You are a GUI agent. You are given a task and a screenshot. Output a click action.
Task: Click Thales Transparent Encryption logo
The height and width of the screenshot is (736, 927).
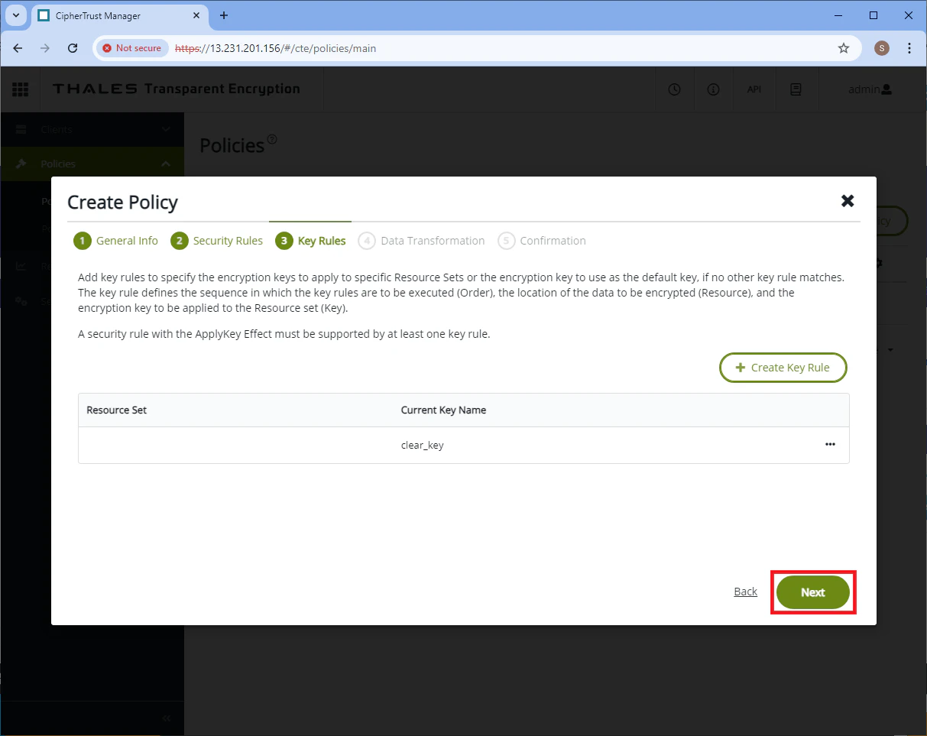(177, 89)
